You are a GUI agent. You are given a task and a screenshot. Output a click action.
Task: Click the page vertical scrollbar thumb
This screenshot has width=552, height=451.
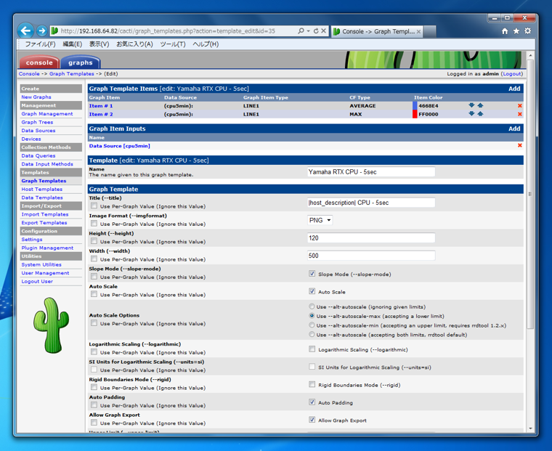pyautogui.click(x=530, y=194)
